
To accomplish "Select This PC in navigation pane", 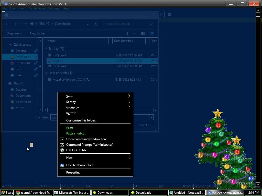I will tap(18, 83).
